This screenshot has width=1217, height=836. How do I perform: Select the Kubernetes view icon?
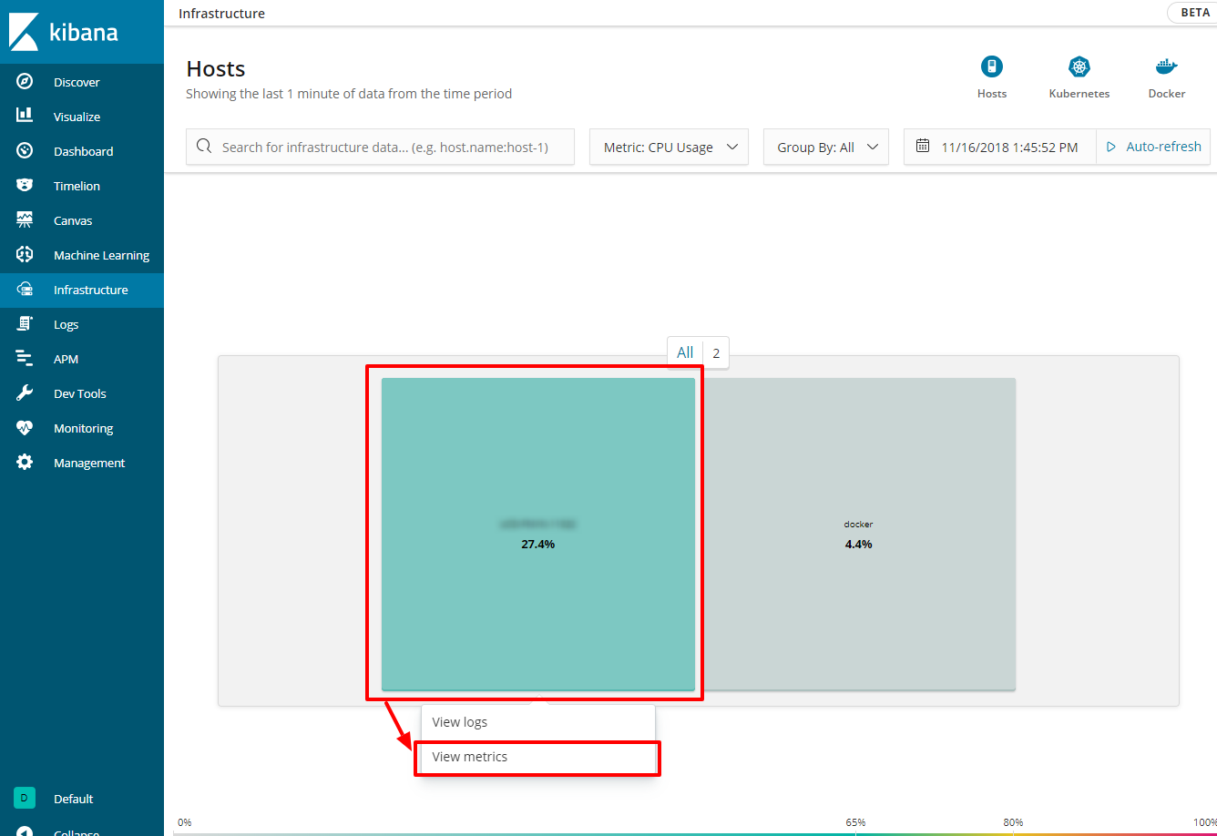[1079, 66]
